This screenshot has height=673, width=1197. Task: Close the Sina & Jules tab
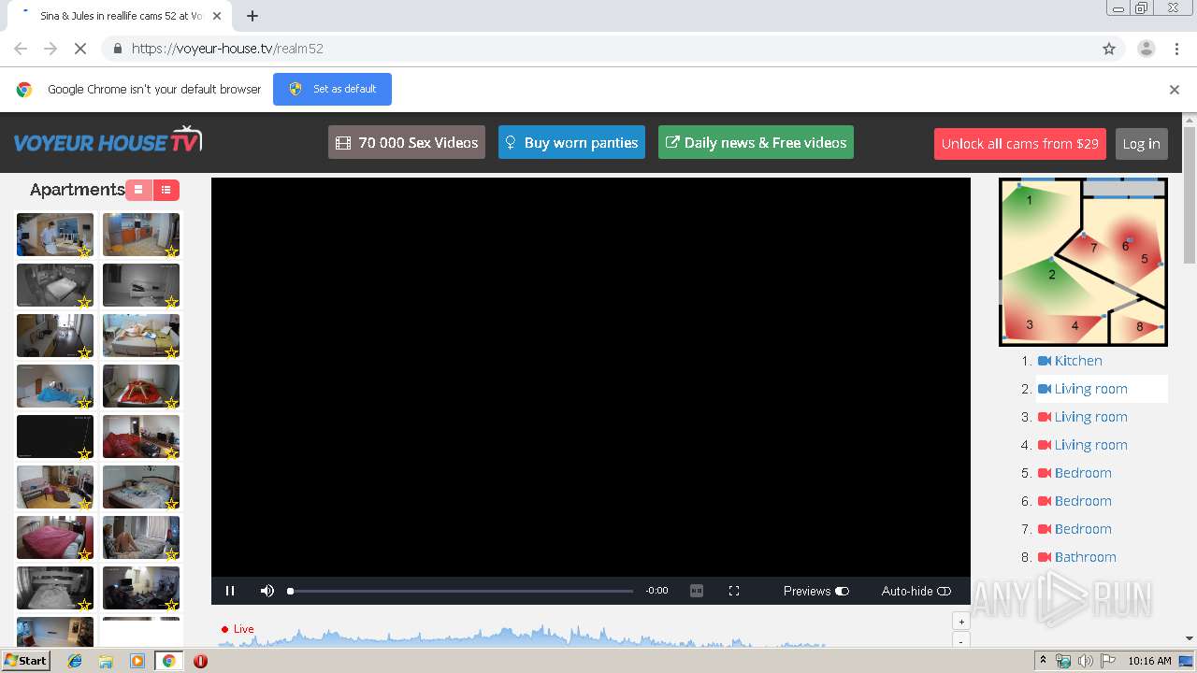pyautogui.click(x=217, y=16)
